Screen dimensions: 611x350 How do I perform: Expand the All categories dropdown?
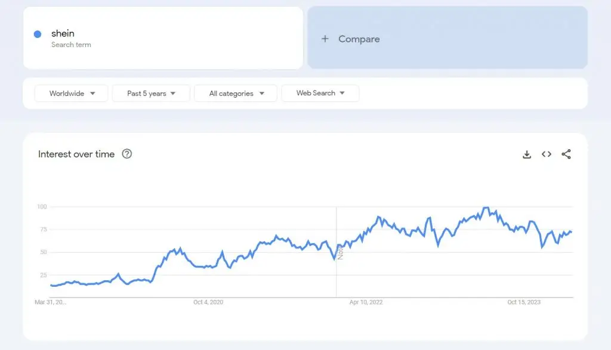point(236,94)
